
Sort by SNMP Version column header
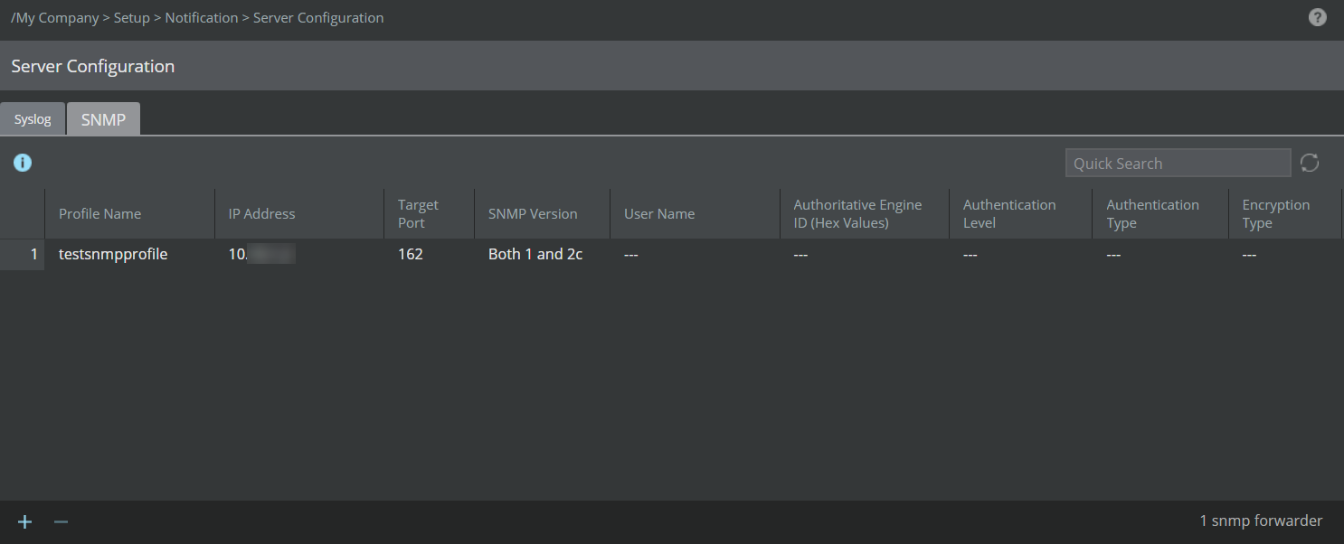point(542,214)
